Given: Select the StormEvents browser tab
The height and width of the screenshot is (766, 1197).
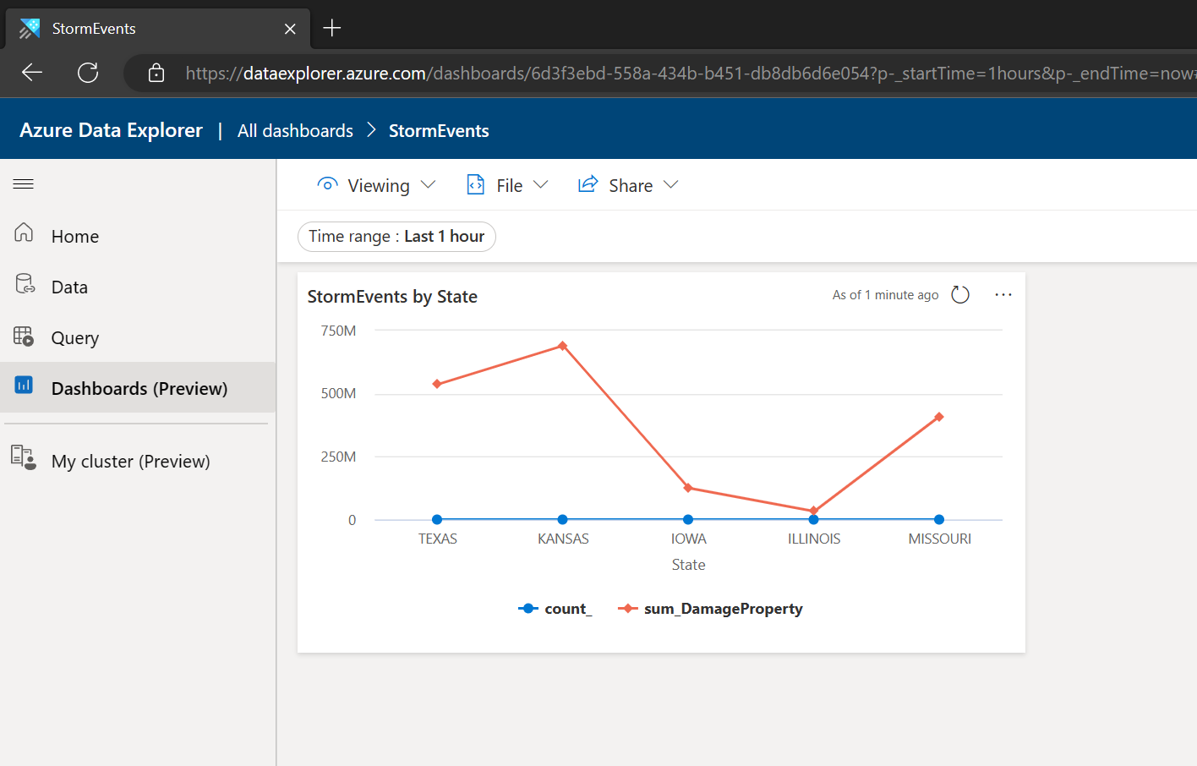Looking at the screenshot, I should tap(158, 29).
